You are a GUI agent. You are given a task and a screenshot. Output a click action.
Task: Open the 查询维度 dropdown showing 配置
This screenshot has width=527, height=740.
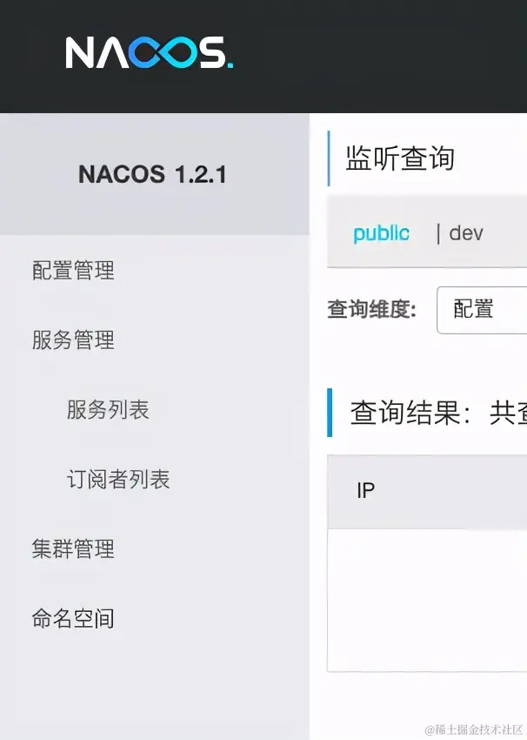[x=482, y=310]
